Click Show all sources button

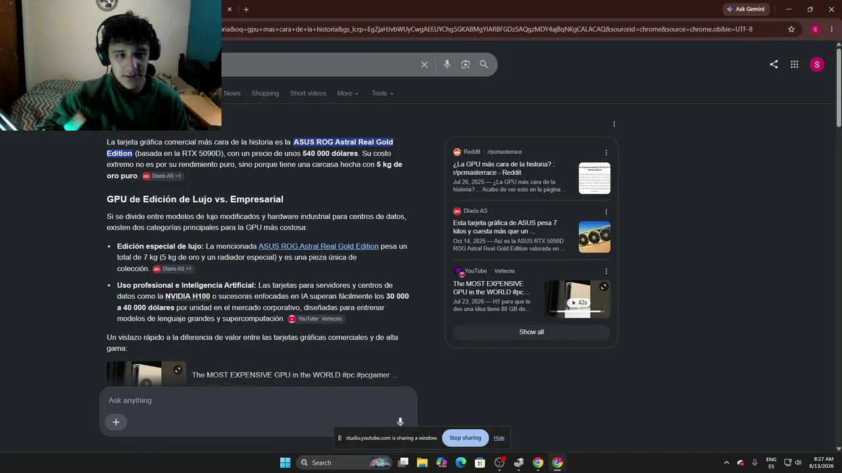[x=532, y=332]
